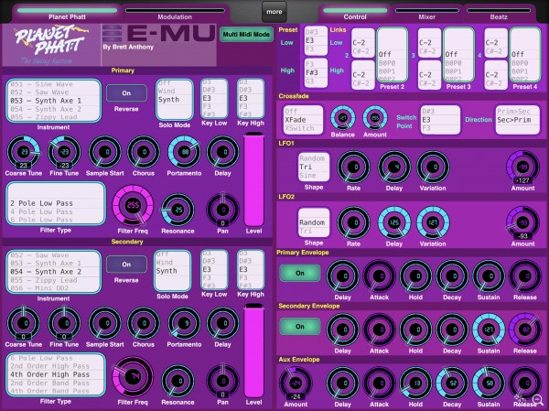Viewport: 549px width, 411px height.
Task: Open the Secondary Instrument selector list
Action: [x=54, y=272]
